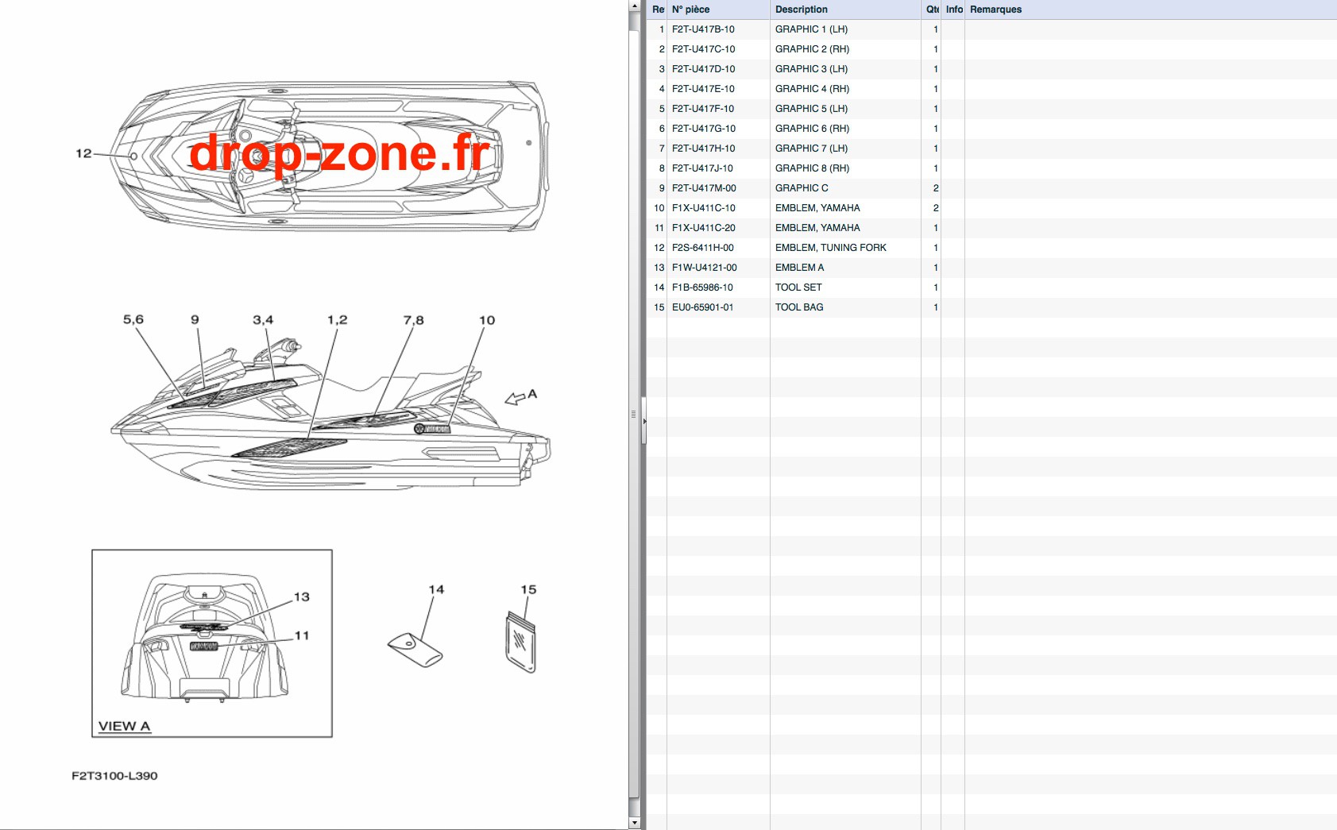1337x830 pixels.
Task: Select the GRAPHIC C row
Action: coord(991,188)
